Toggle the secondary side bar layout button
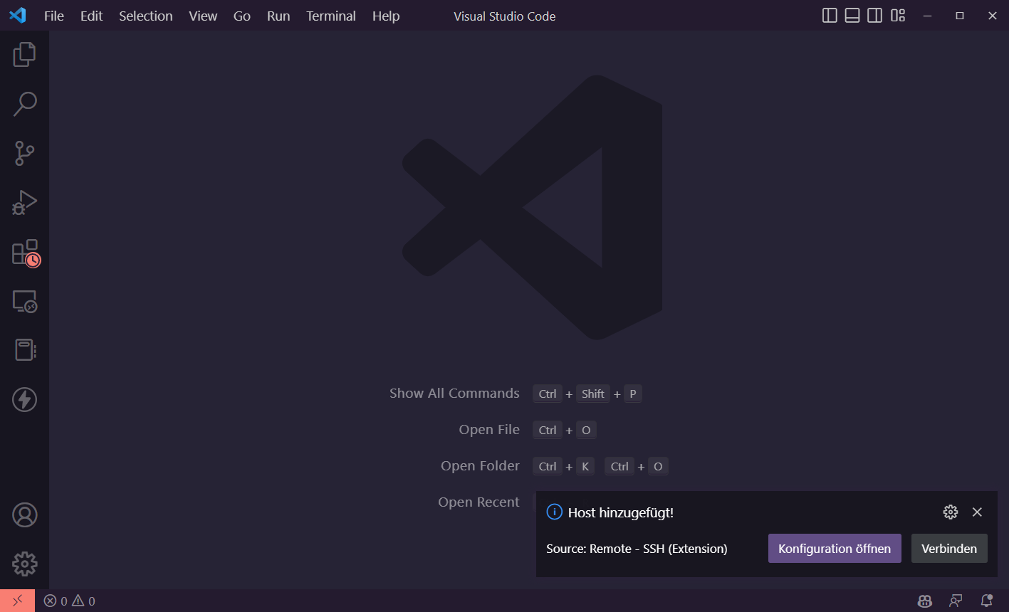The image size is (1009, 612). [x=875, y=16]
